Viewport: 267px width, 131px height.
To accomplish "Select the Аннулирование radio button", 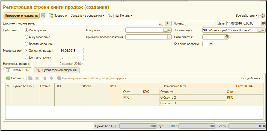I will click(x=26, y=37).
